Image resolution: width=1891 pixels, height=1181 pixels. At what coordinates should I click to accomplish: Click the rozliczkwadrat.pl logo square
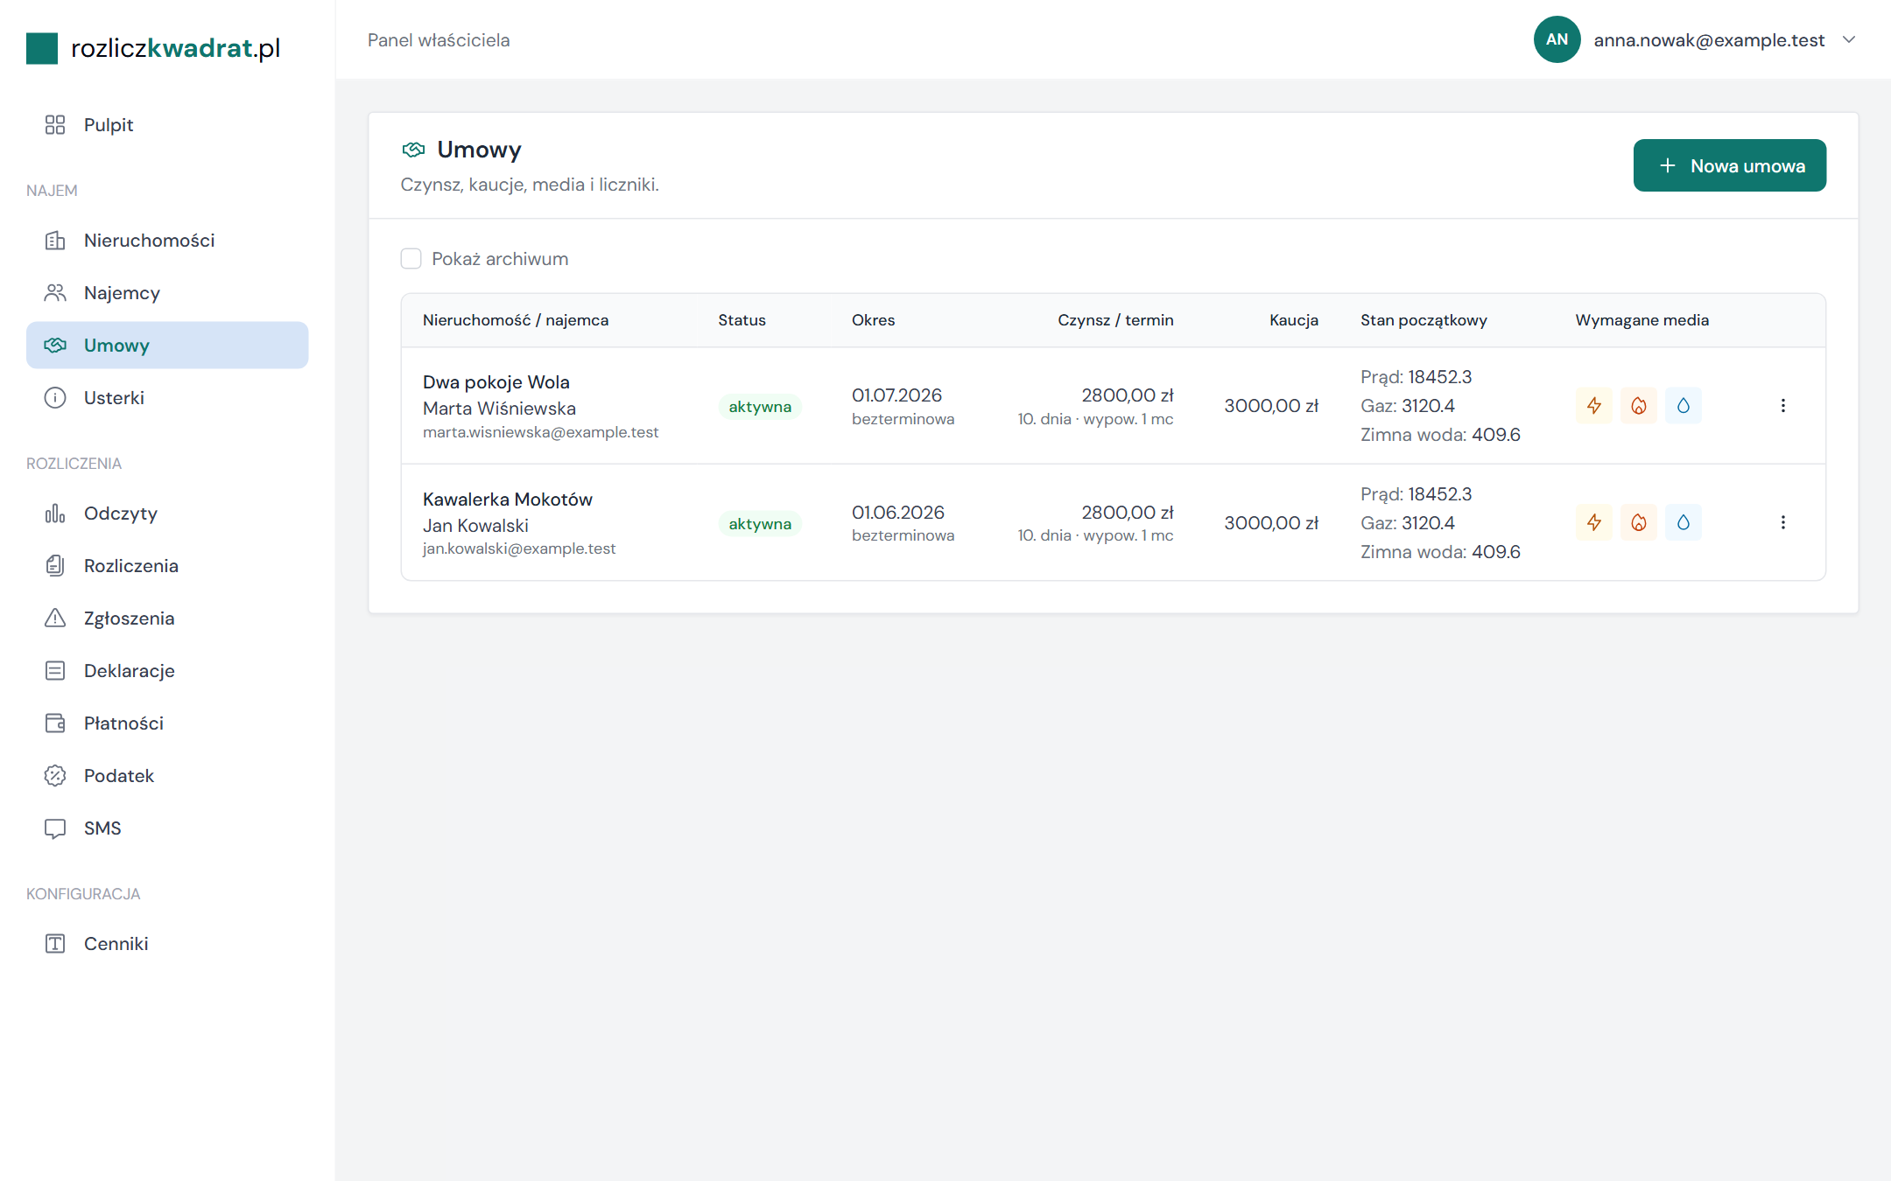pos(42,48)
